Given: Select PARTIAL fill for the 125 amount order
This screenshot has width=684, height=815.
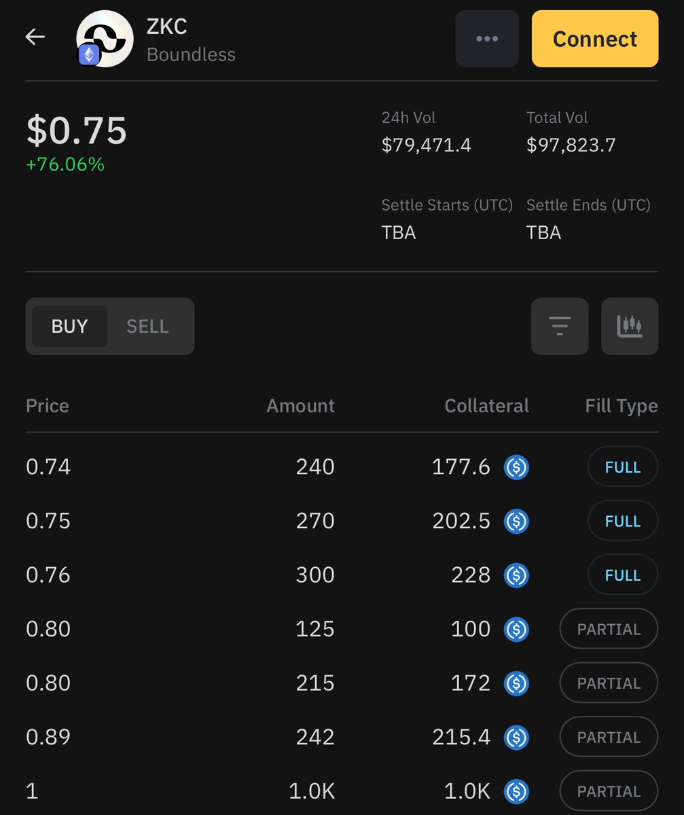Looking at the screenshot, I should click(609, 630).
